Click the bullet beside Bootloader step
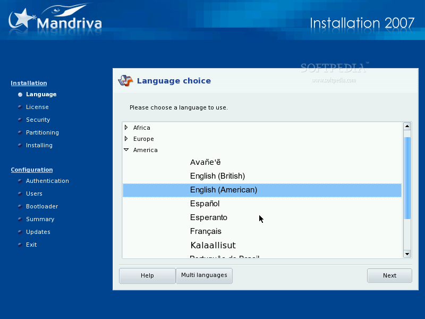 tap(20, 206)
